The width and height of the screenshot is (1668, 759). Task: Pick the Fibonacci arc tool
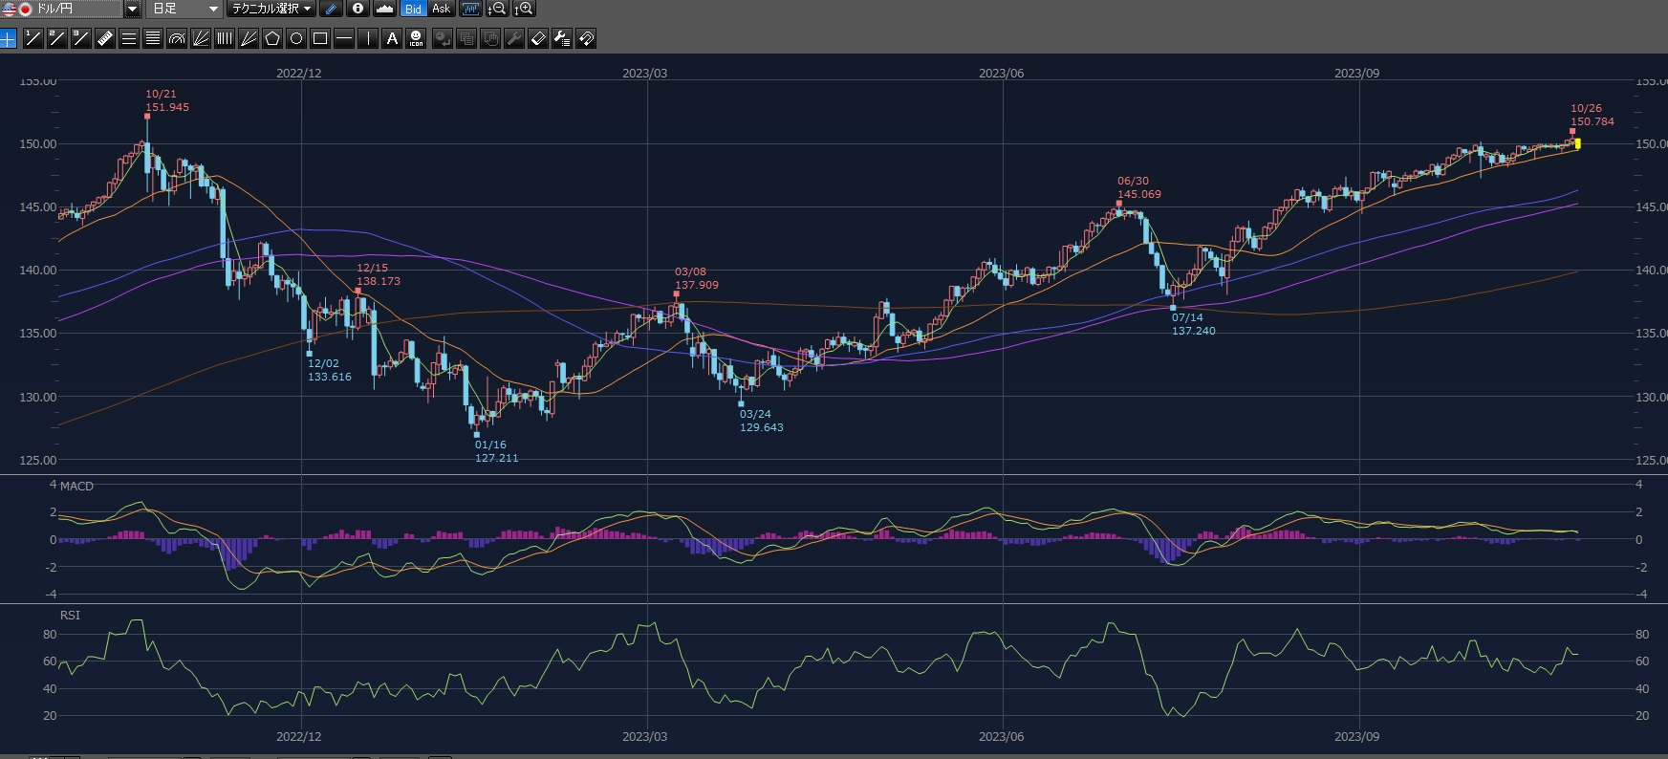coord(177,38)
